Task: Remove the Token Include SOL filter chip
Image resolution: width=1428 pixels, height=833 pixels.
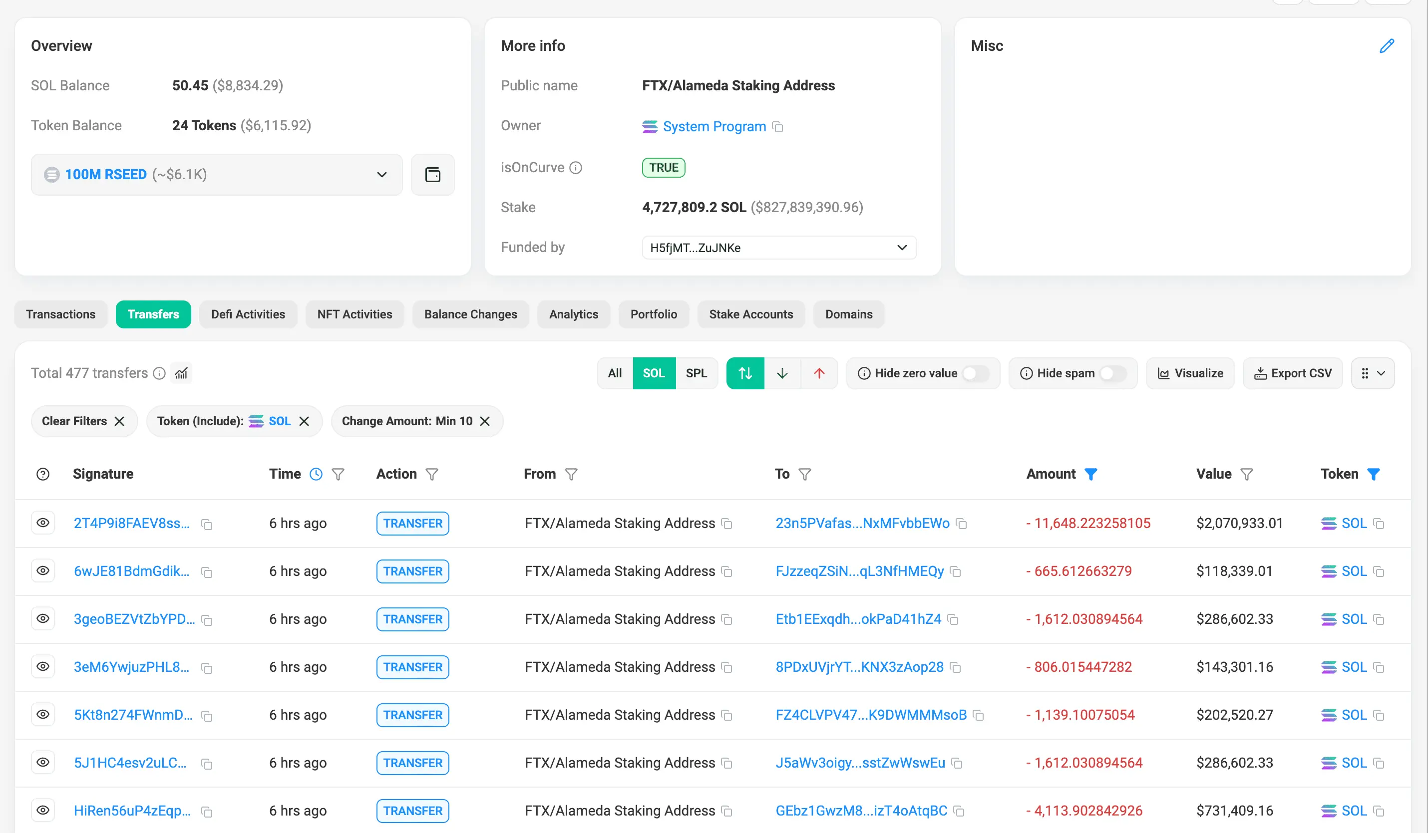Action: point(304,421)
